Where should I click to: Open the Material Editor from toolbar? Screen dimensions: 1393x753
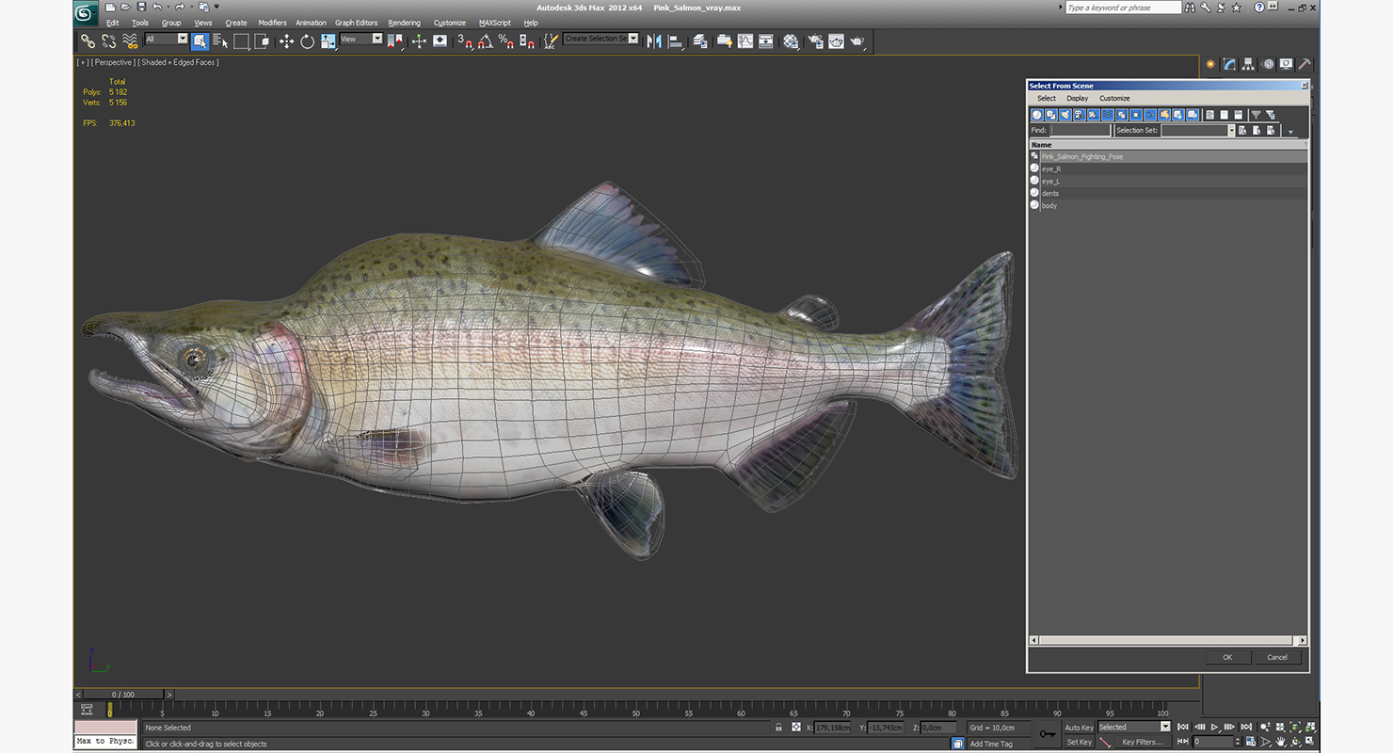point(791,41)
